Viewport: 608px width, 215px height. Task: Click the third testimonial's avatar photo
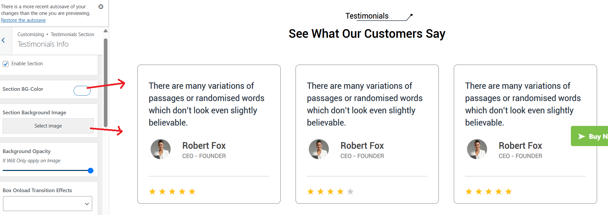tap(477, 149)
